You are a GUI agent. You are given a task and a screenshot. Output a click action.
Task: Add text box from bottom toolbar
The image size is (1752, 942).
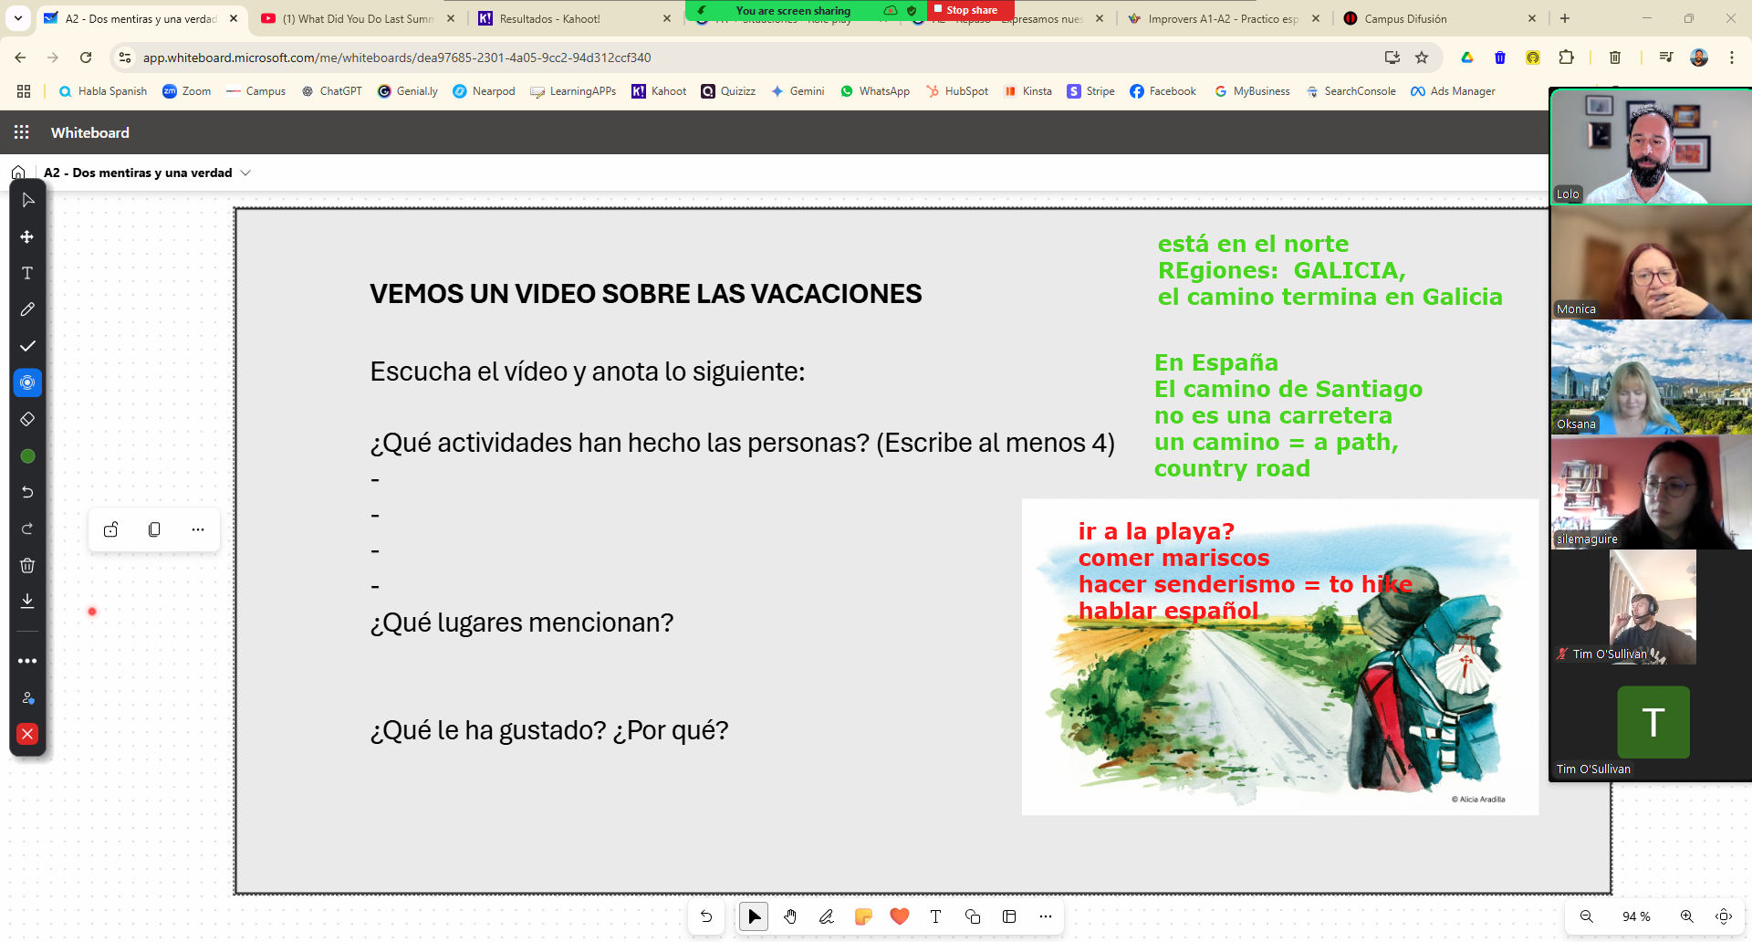click(x=936, y=916)
